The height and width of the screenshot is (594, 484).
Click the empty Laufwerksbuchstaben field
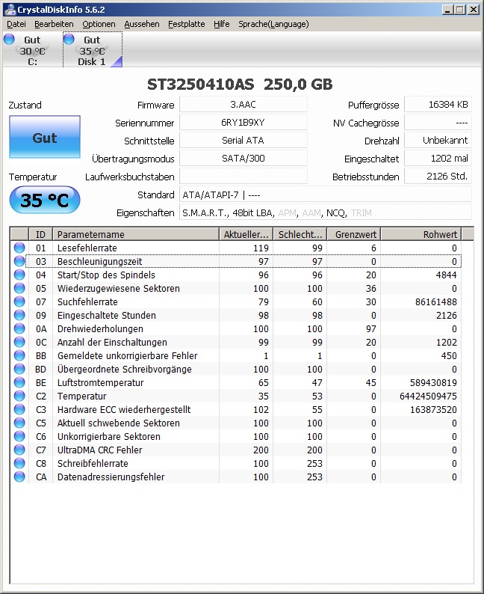pos(243,177)
